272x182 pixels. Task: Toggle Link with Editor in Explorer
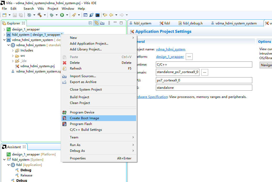(96, 23)
